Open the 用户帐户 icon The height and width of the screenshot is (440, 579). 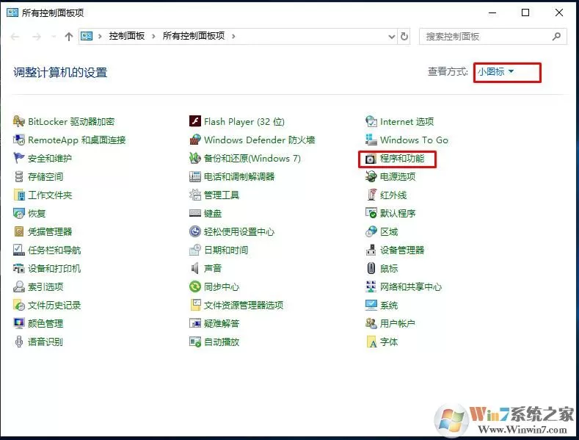pyautogui.click(x=371, y=323)
